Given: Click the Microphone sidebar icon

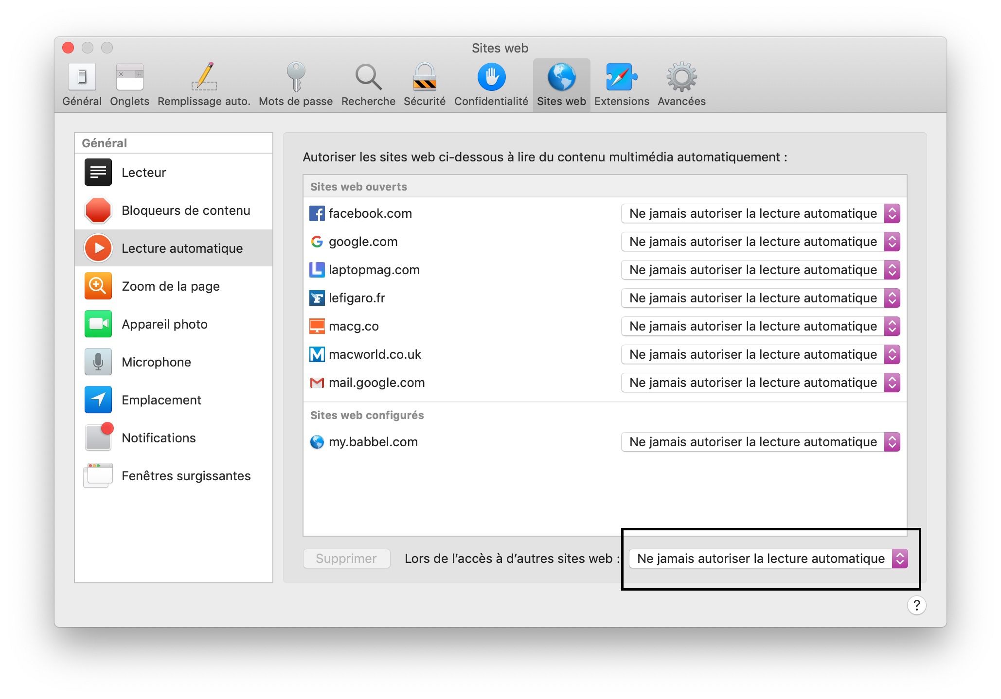Looking at the screenshot, I should coord(98,362).
